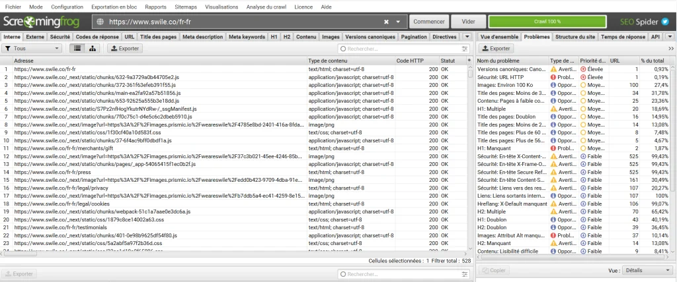Select Contenu: Lisibilité difficile problem row
The image size is (677, 282).
(573, 252)
